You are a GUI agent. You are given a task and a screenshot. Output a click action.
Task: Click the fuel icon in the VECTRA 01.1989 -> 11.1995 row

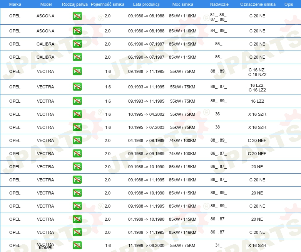(77, 232)
